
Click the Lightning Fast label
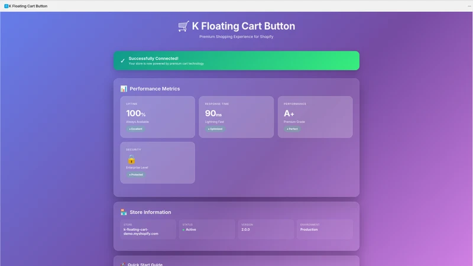click(x=215, y=122)
